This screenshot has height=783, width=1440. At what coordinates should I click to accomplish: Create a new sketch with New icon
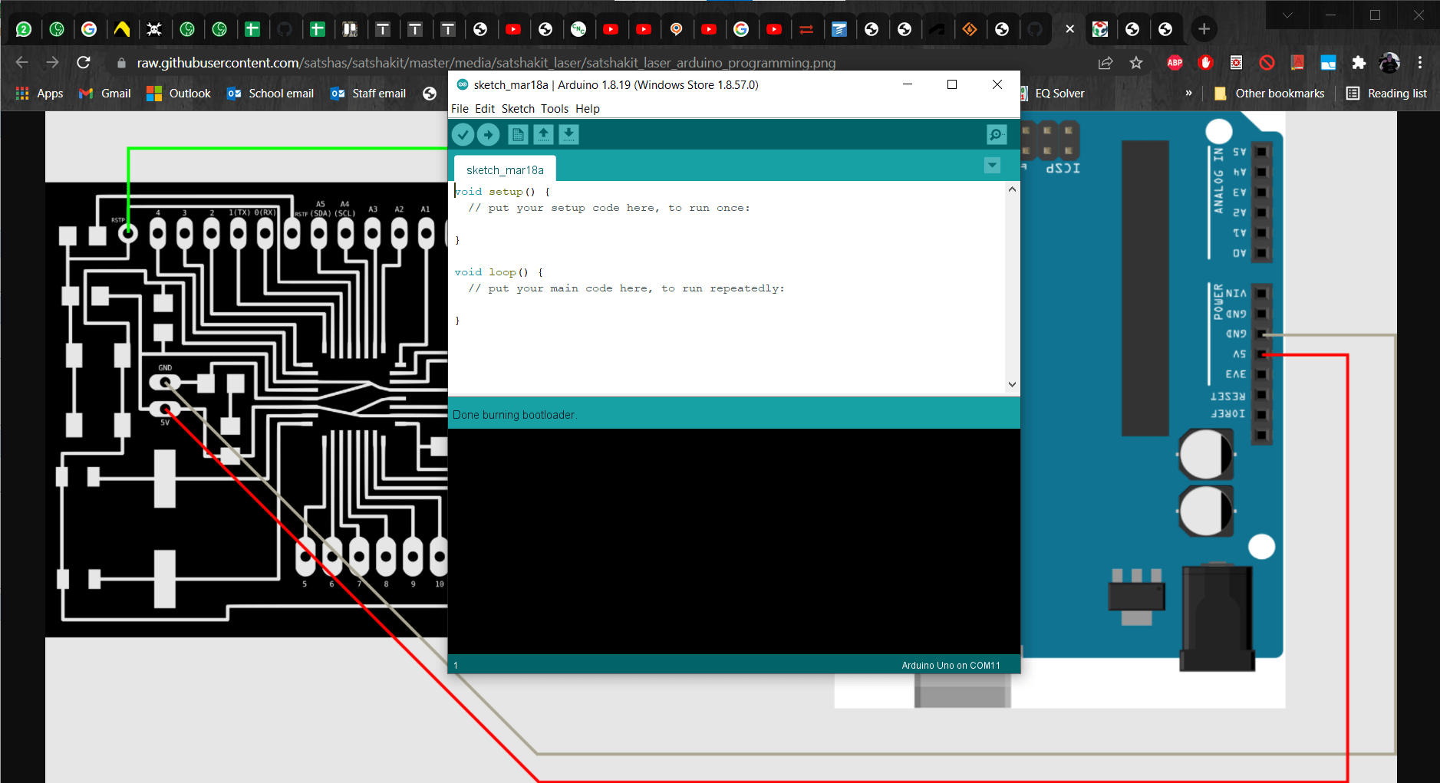pos(518,135)
